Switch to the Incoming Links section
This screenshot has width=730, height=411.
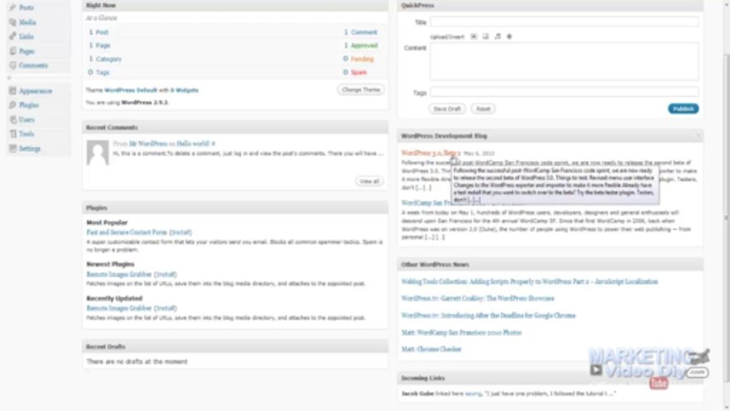pyautogui.click(x=422, y=378)
